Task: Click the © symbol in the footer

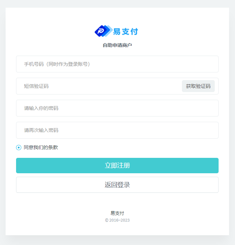Action: [x=107, y=220]
